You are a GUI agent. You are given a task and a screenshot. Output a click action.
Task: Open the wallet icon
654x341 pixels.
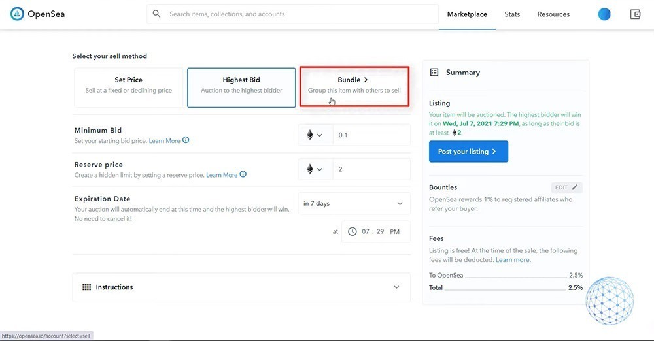(634, 14)
